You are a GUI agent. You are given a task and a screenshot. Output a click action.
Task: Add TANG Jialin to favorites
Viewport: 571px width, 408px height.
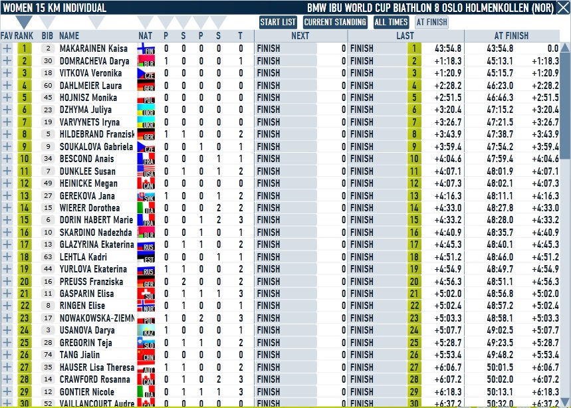point(7,355)
